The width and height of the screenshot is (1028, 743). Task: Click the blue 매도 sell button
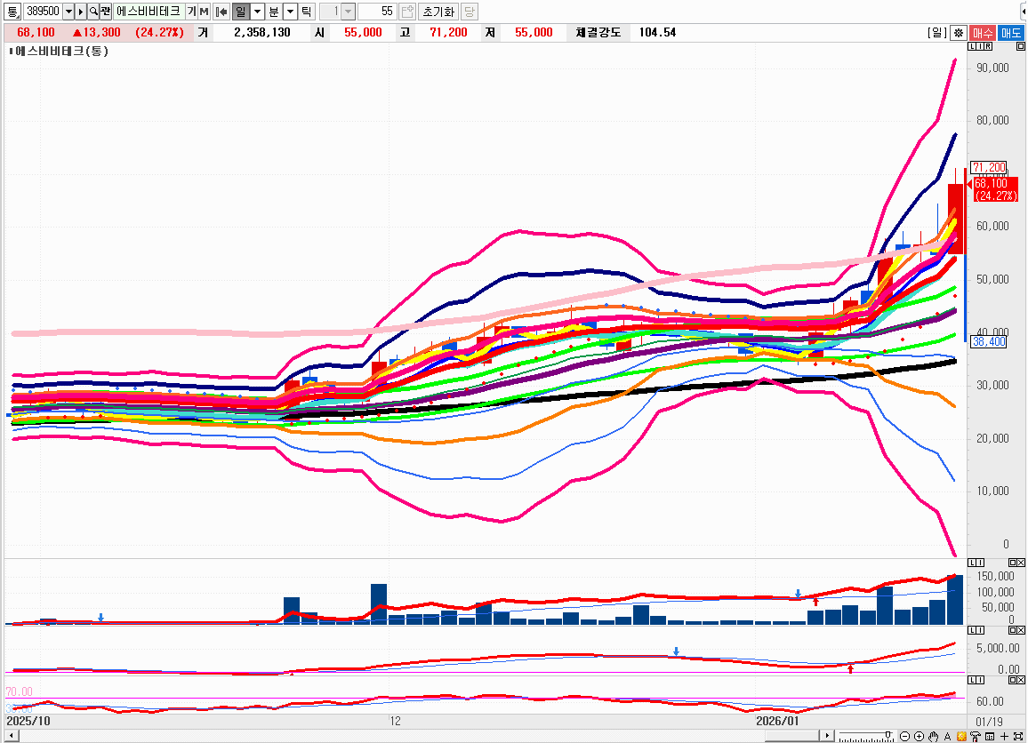pyautogui.click(x=1011, y=33)
